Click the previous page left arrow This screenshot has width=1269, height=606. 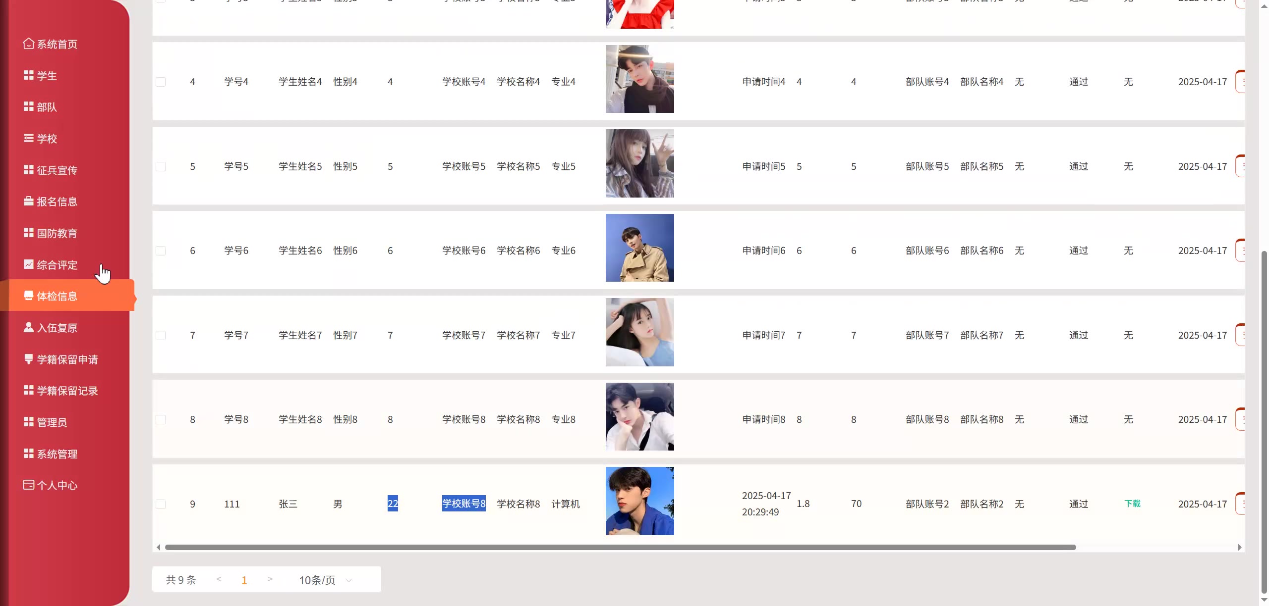[x=219, y=579]
